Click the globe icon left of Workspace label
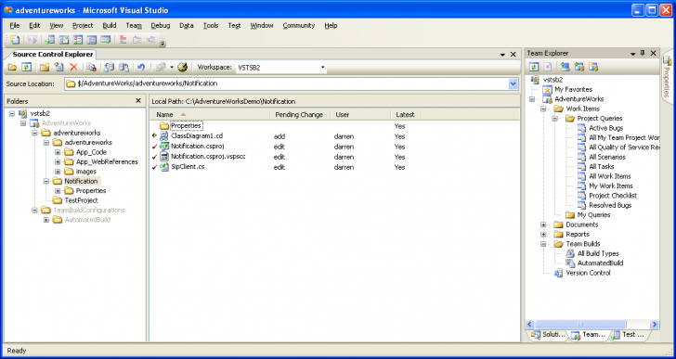676x359 pixels. (x=182, y=68)
